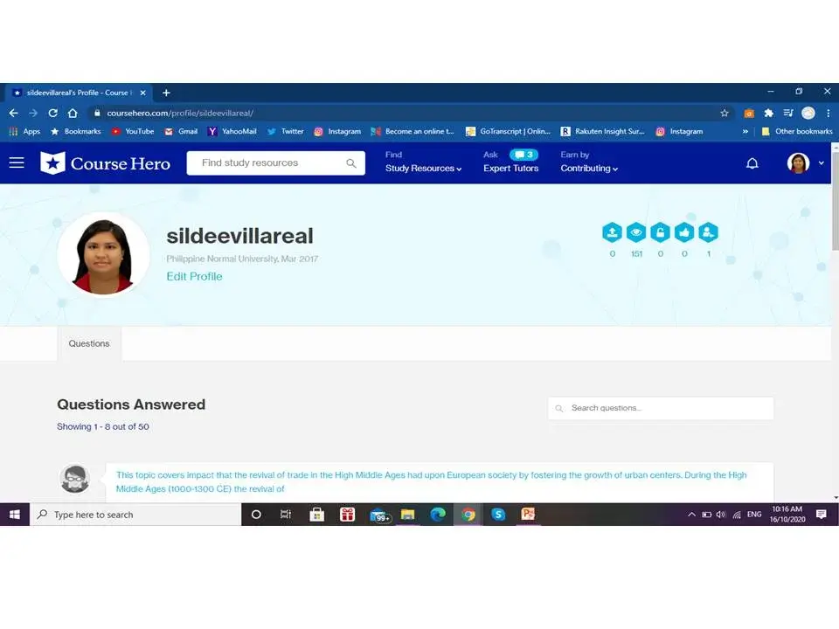Click the Ask messages badge showing 3
This screenshot has width=839, height=629.
pos(524,155)
